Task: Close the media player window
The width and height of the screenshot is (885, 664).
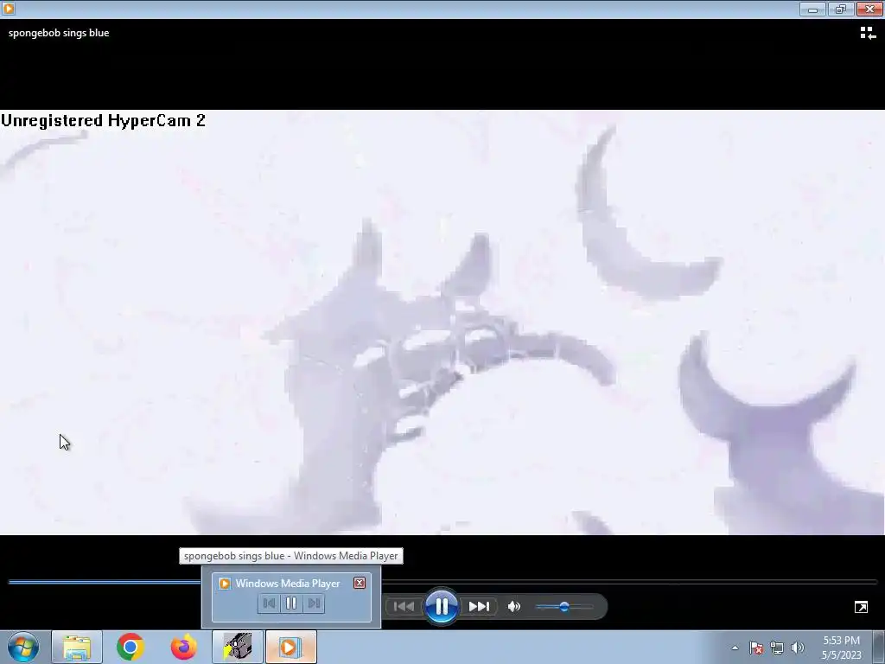Action: pyautogui.click(x=869, y=9)
